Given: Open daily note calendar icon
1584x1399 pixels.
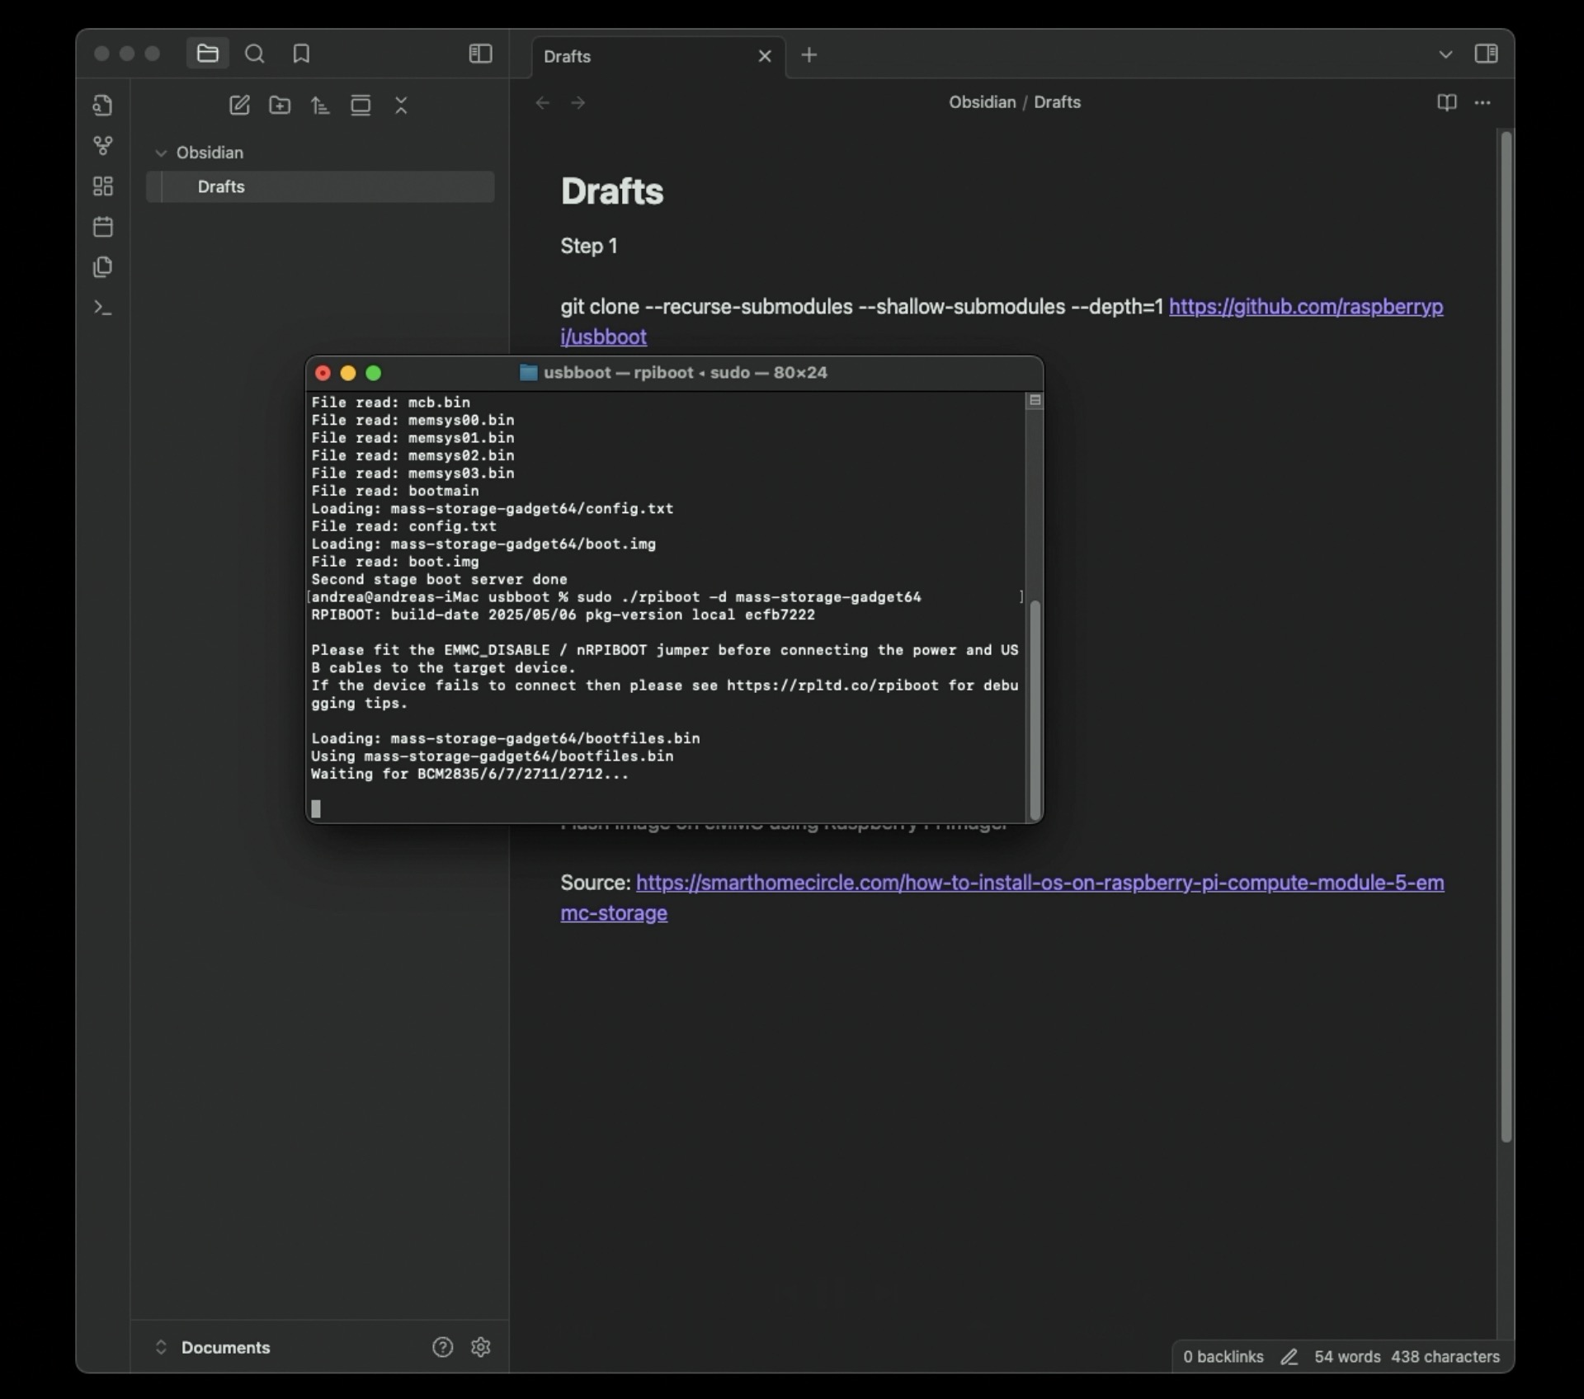Looking at the screenshot, I should point(103,227).
